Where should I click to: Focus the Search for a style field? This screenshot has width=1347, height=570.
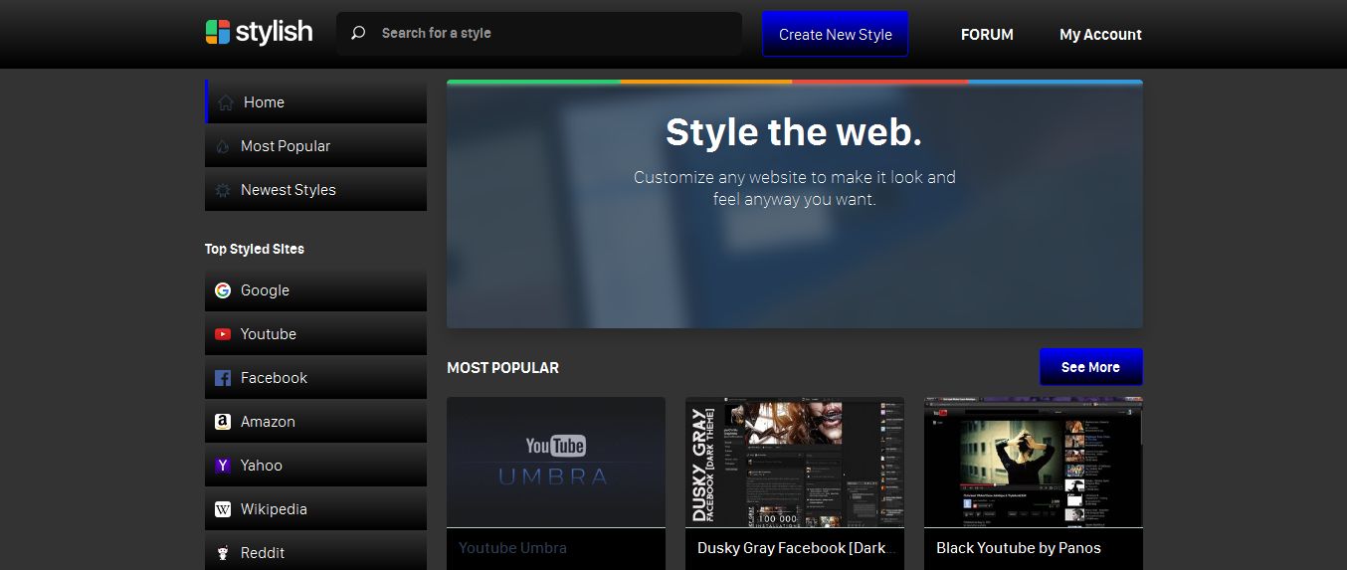(539, 33)
